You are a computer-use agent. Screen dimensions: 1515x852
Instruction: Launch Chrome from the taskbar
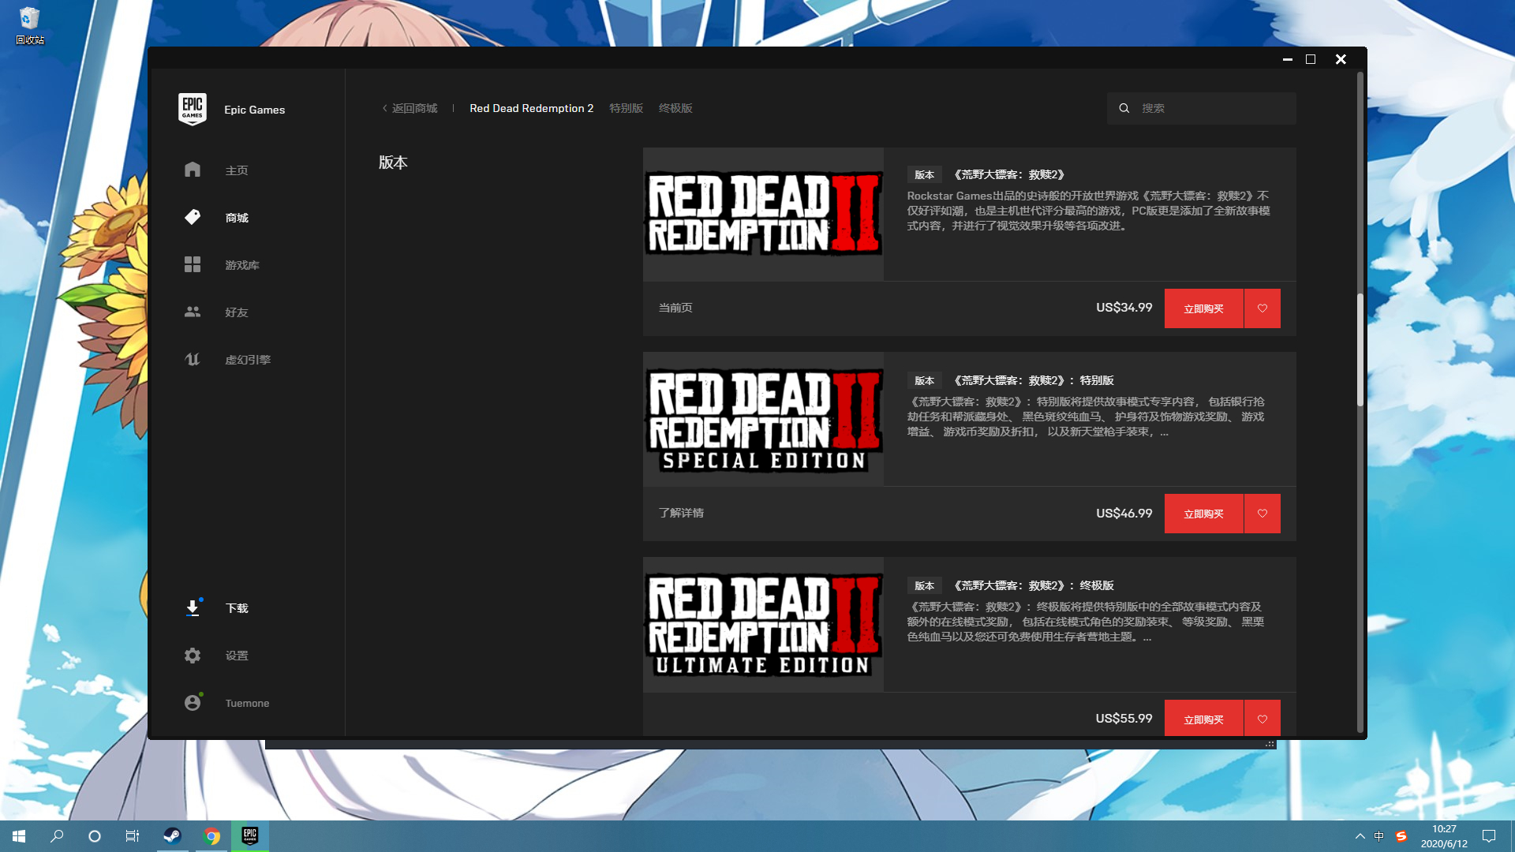[x=211, y=836]
